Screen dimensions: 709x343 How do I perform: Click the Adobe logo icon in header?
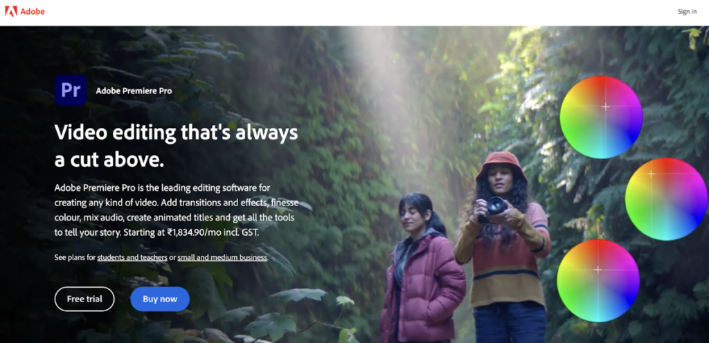point(11,11)
